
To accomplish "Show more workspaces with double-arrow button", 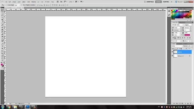I will pos(172,2).
